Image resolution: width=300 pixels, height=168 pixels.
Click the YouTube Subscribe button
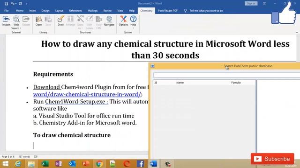(x=272, y=159)
